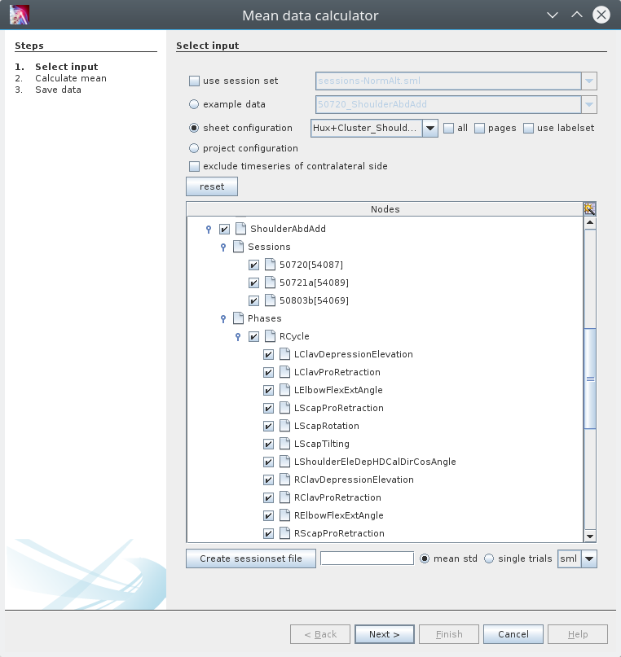Click the reset button
621x657 pixels.
[x=212, y=186]
